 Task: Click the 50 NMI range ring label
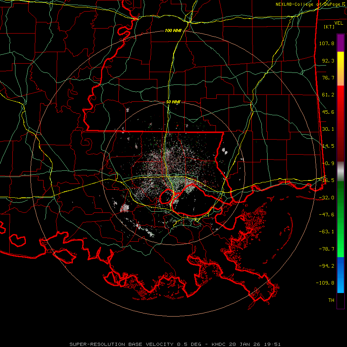coord(173,102)
